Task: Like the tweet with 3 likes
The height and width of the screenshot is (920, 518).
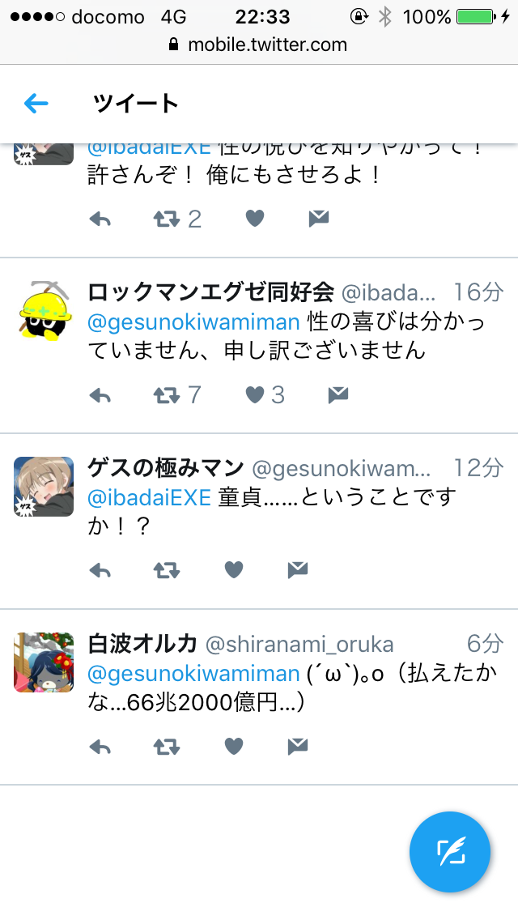Action: 255,395
